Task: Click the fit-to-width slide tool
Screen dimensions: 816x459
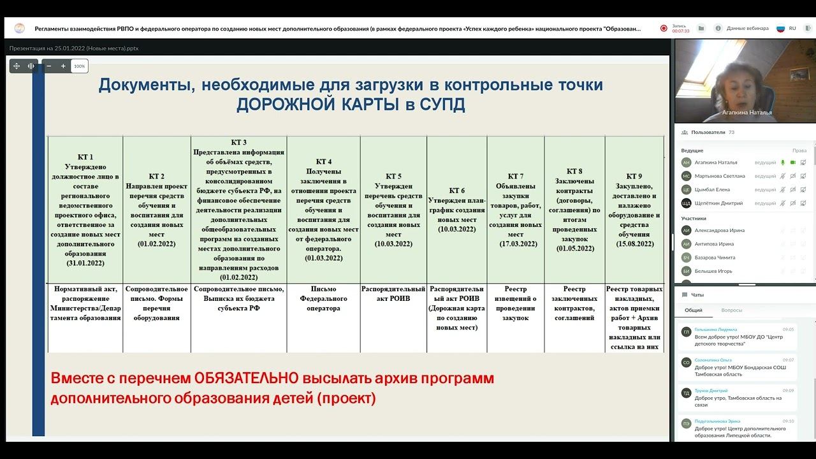Action: click(x=31, y=66)
